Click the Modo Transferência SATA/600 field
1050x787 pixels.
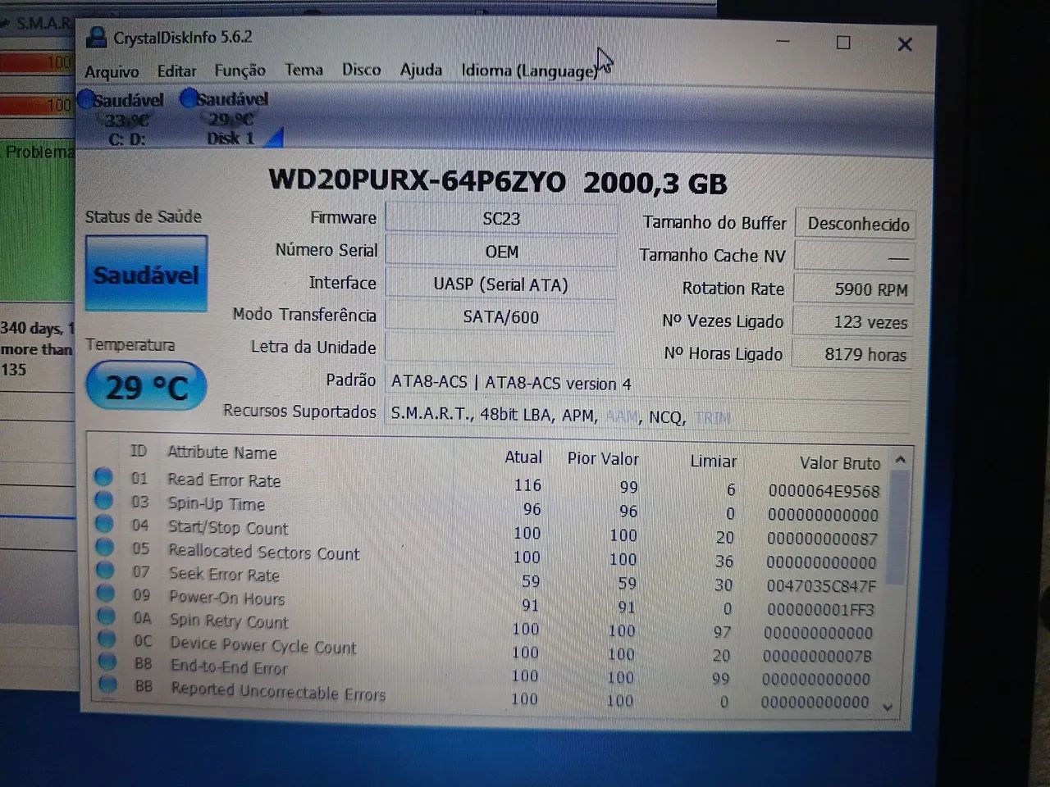tap(500, 316)
